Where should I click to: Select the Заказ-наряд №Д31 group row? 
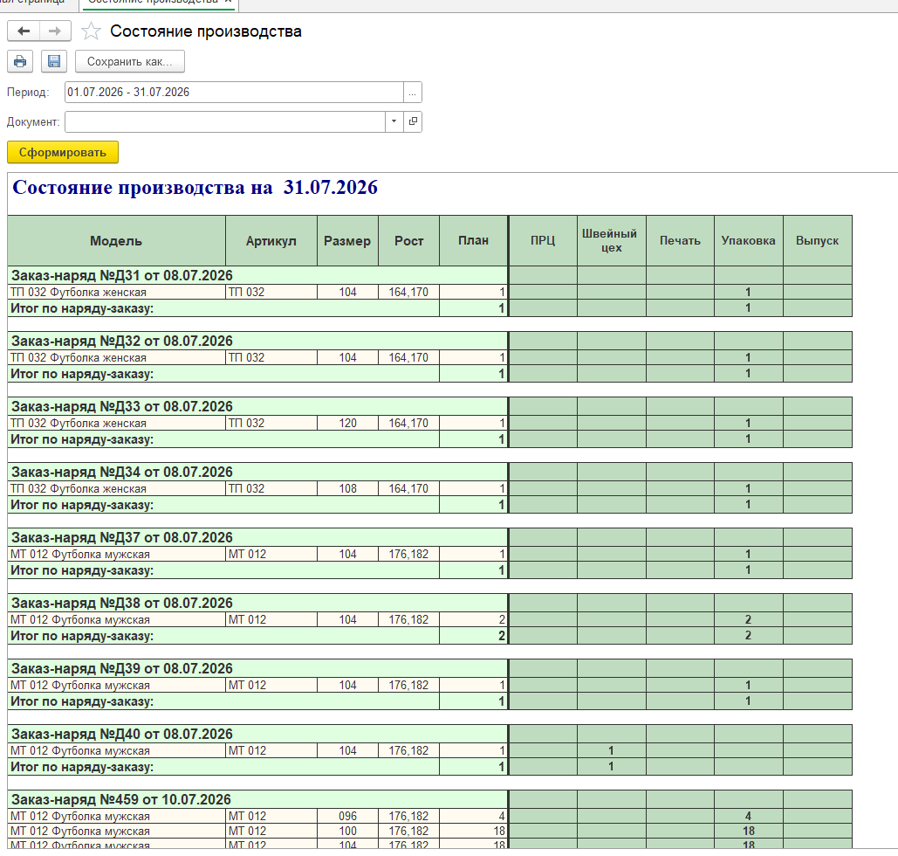(257, 275)
